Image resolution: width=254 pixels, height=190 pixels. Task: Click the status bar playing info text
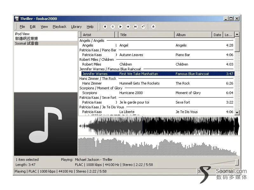tap(61, 171)
